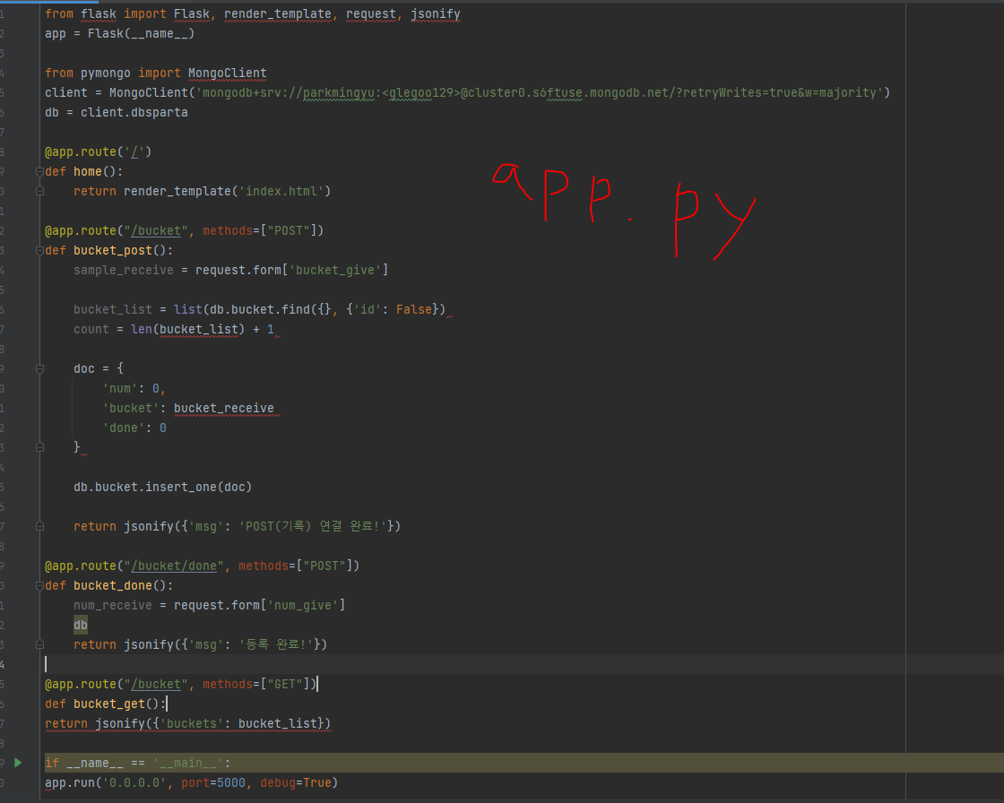Toggle fold at POST(기록) return line

pyautogui.click(x=39, y=526)
